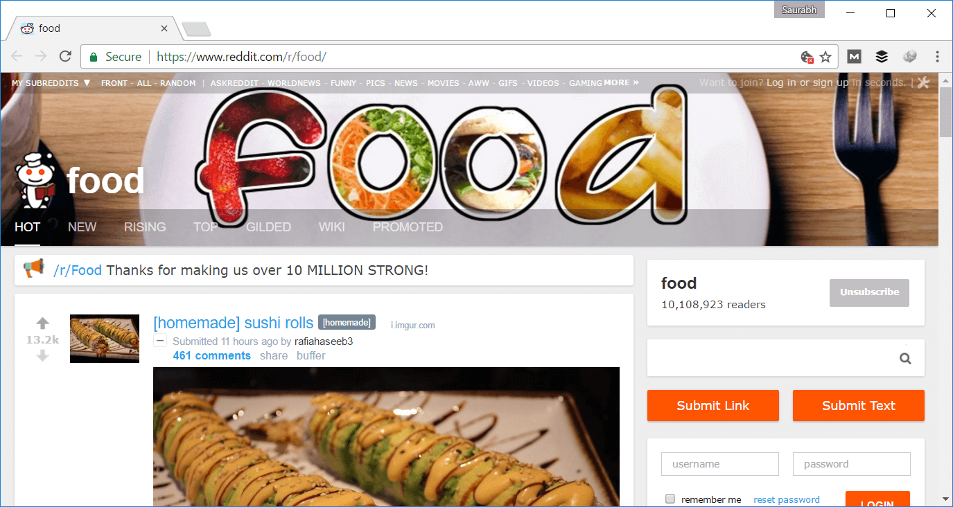Image resolution: width=953 pixels, height=507 pixels.
Task: Expand the MORE » subreddit list
Action: click(621, 82)
